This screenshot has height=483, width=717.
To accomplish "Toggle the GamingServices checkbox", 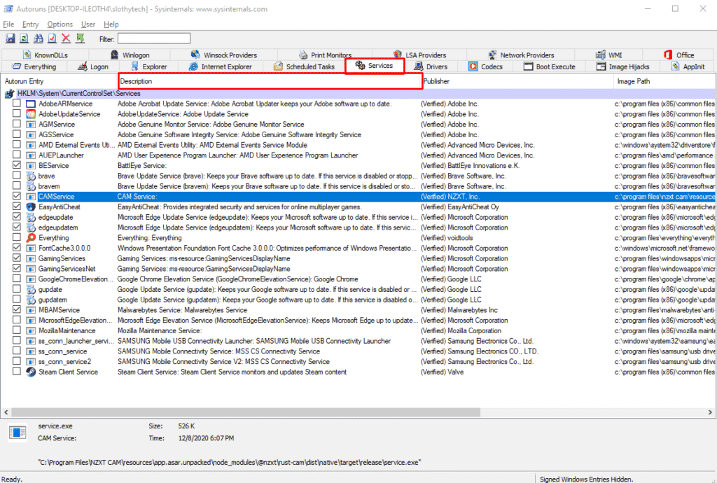I will click(x=17, y=259).
